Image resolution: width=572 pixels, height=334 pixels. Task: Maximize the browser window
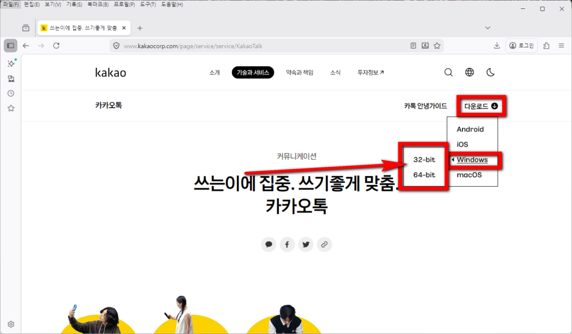pyautogui.click(x=542, y=9)
